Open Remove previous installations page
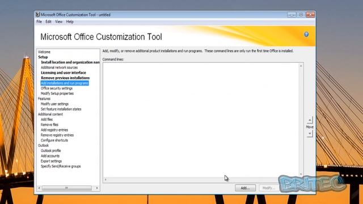Screen dimensions: 363x204 click(65, 78)
